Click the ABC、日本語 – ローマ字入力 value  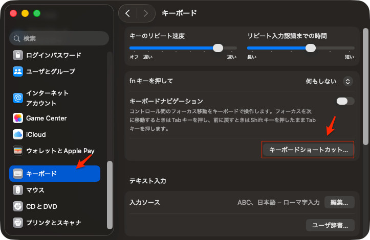[x=278, y=202]
